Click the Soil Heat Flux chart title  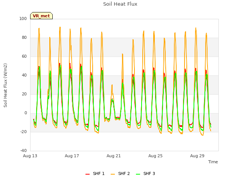pos(120,4)
